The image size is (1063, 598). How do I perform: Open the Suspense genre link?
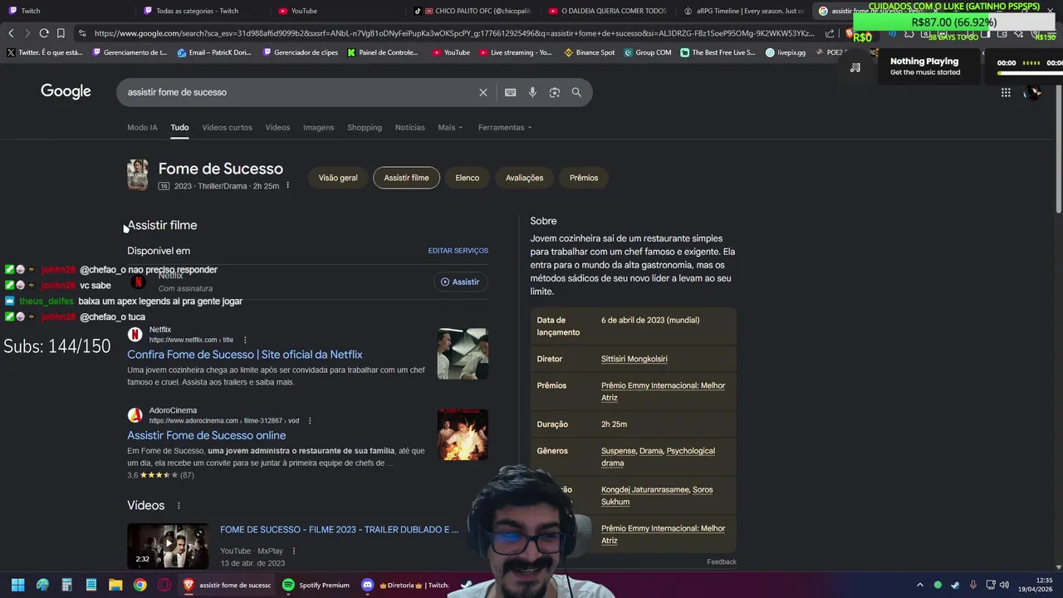click(x=618, y=451)
